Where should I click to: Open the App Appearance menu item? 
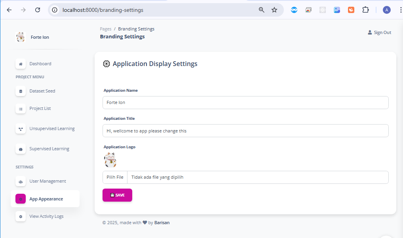46,199
